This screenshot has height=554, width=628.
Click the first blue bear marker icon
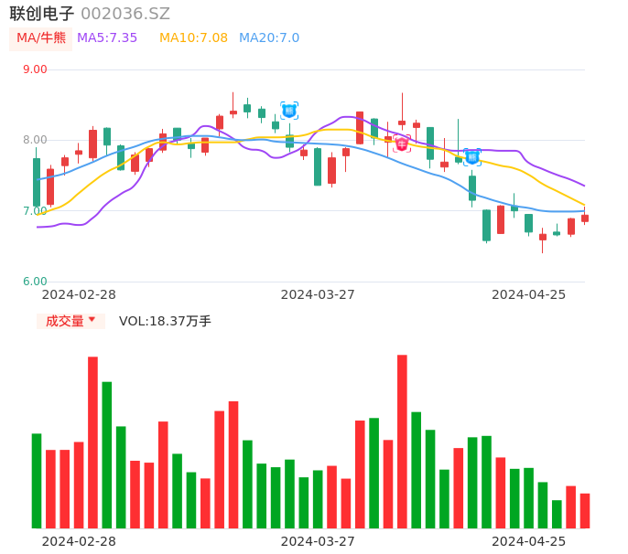pyautogui.click(x=289, y=111)
